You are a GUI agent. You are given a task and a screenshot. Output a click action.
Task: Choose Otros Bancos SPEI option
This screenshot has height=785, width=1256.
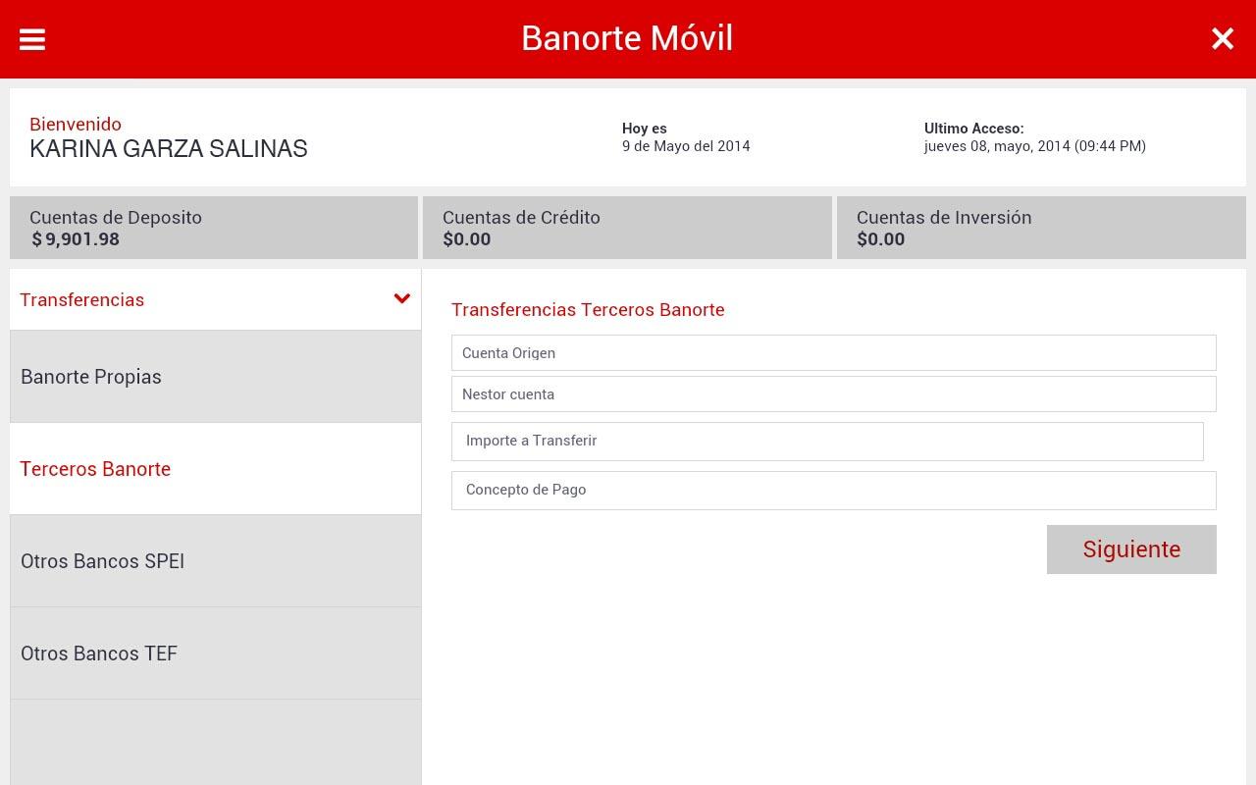pos(102,560)
